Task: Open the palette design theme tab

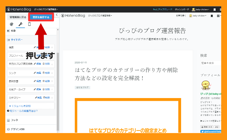Action: point(11,24)
